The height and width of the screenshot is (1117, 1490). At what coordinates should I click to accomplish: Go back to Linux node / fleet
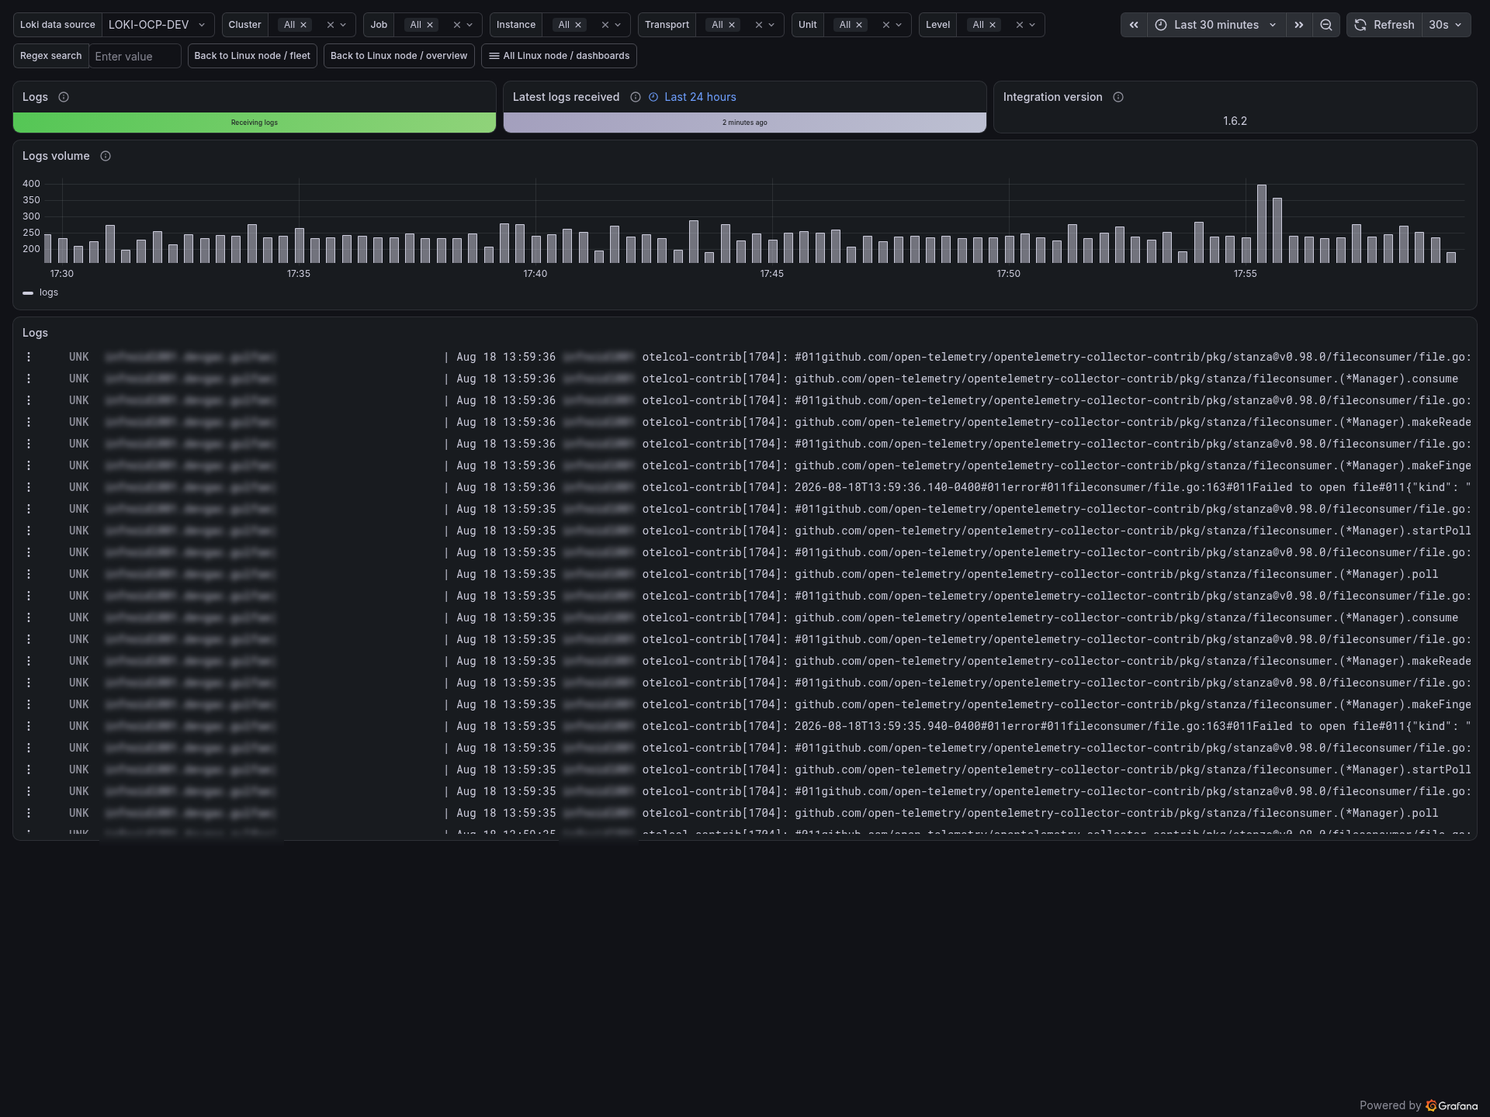pyautogui.click(x=252, y=56)
